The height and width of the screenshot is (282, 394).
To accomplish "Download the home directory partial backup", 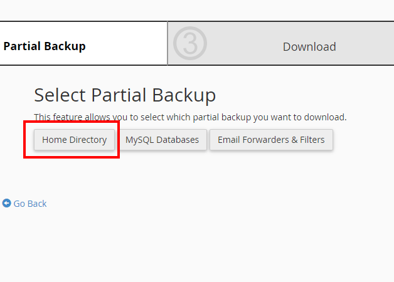I will [74, 140].
